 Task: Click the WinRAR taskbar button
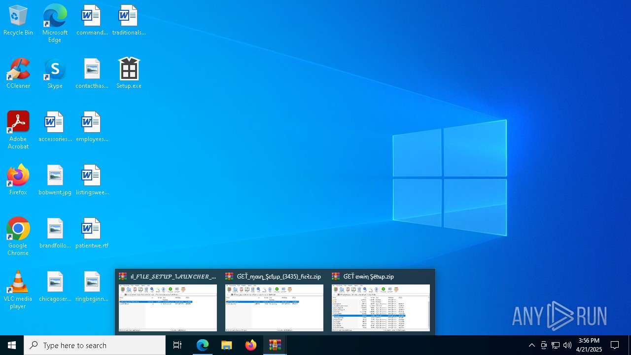point(275,345)
